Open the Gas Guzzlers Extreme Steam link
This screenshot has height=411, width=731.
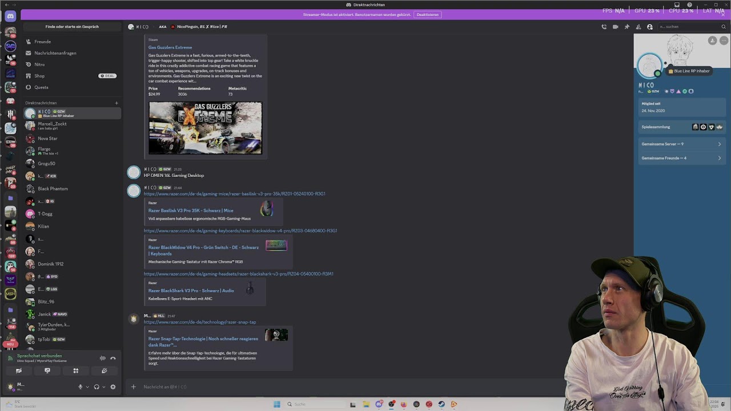tap(170, 47)
